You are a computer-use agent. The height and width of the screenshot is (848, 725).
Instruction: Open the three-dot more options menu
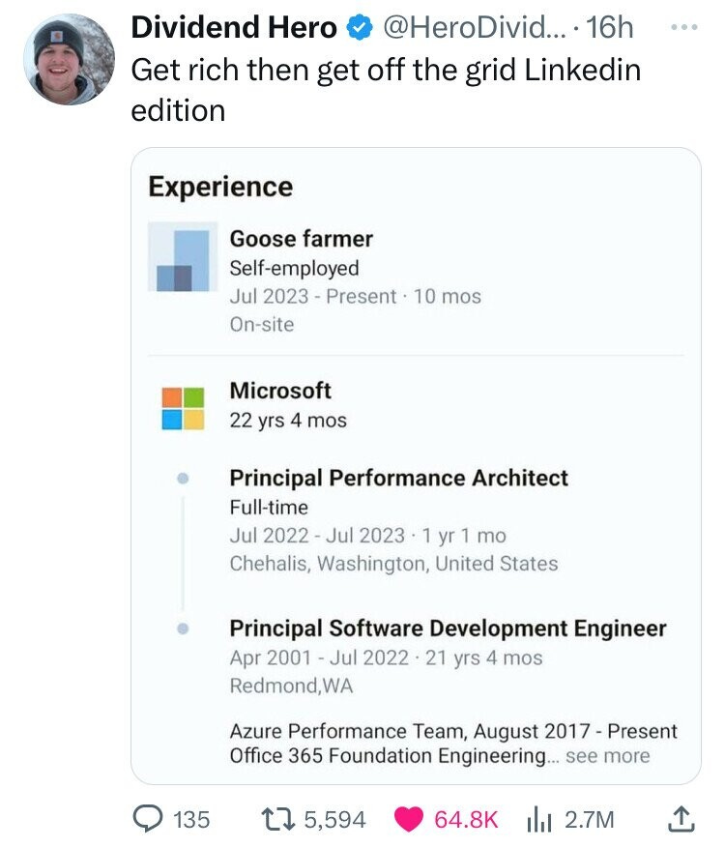tap(682, 28)
